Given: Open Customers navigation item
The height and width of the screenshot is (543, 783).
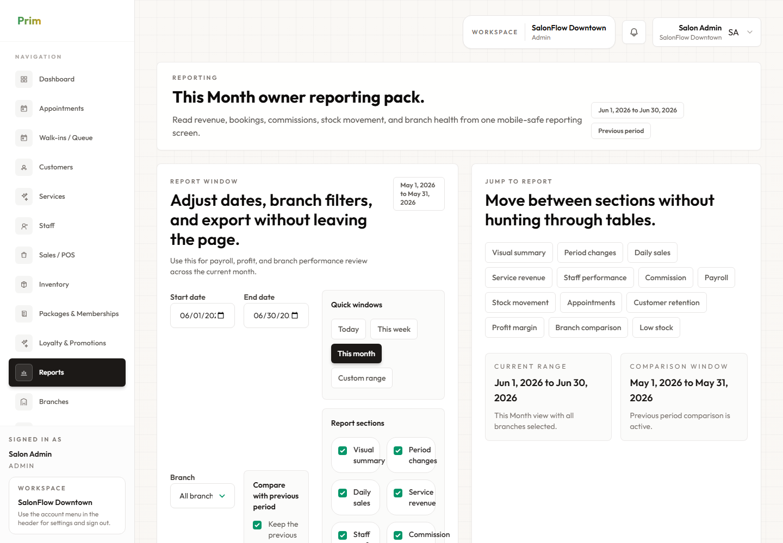Looking at the screenshot, I should [67, 167].
